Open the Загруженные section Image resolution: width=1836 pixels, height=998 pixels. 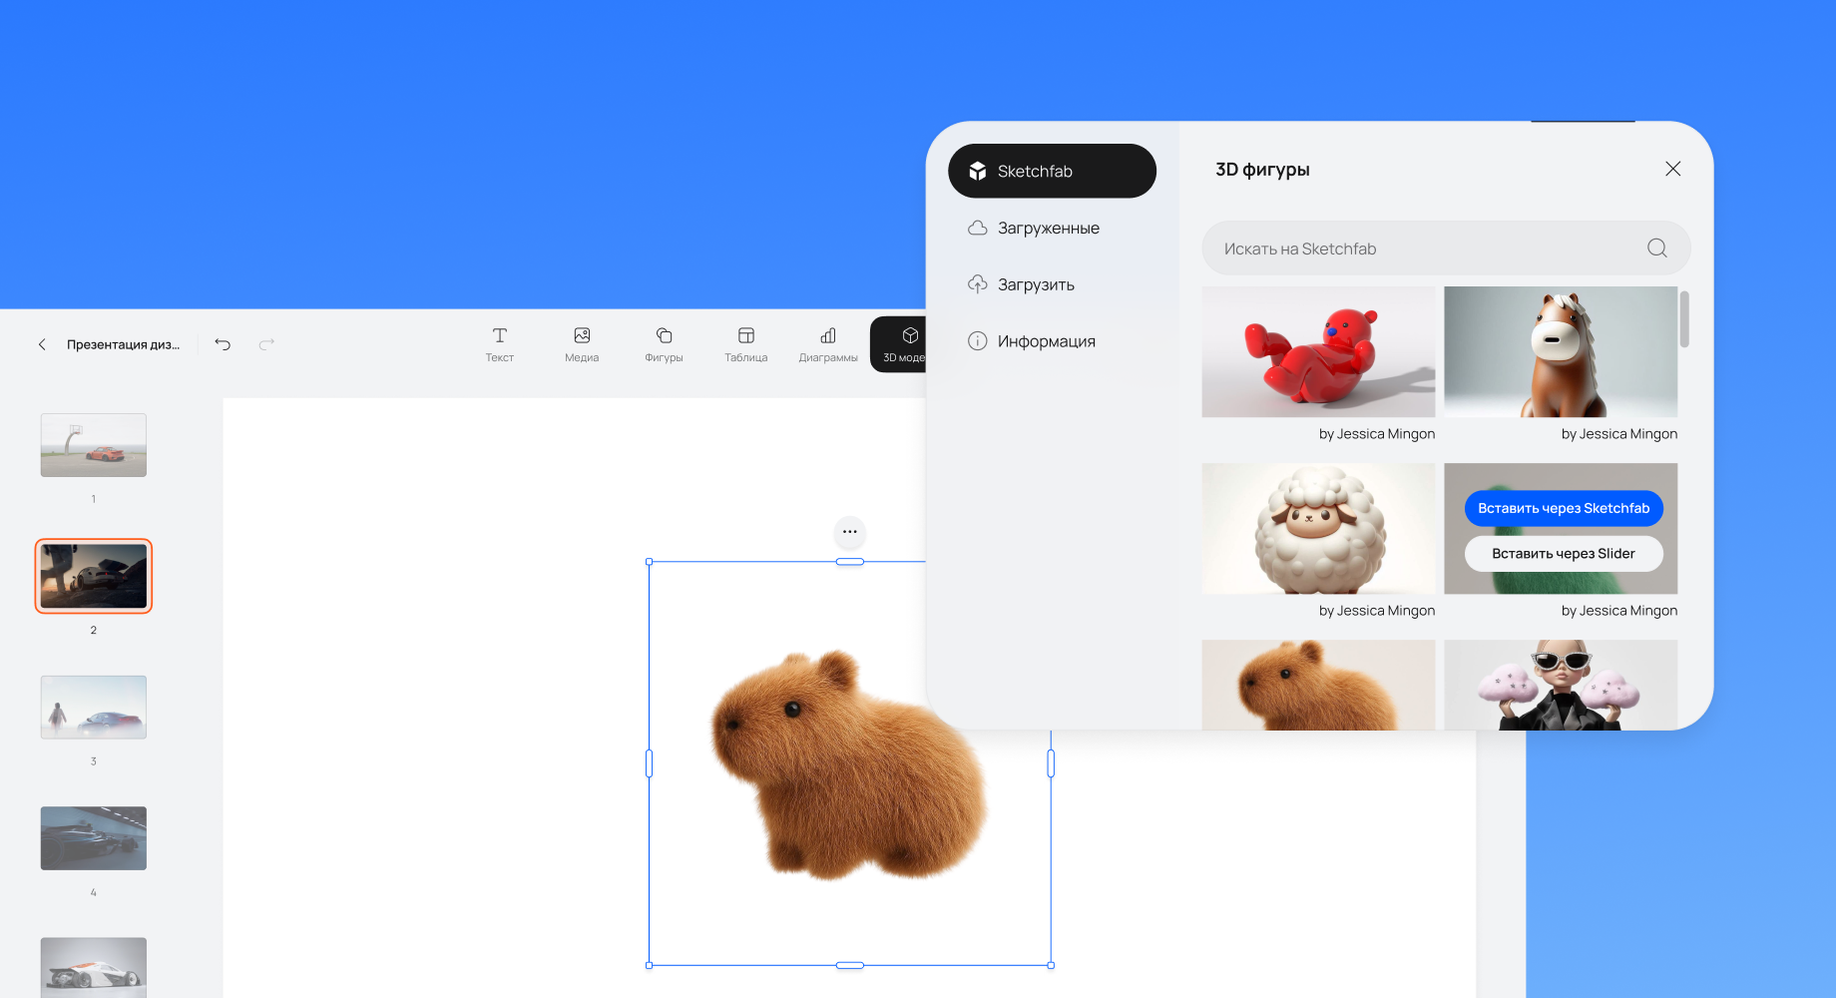click(1048, 229)
